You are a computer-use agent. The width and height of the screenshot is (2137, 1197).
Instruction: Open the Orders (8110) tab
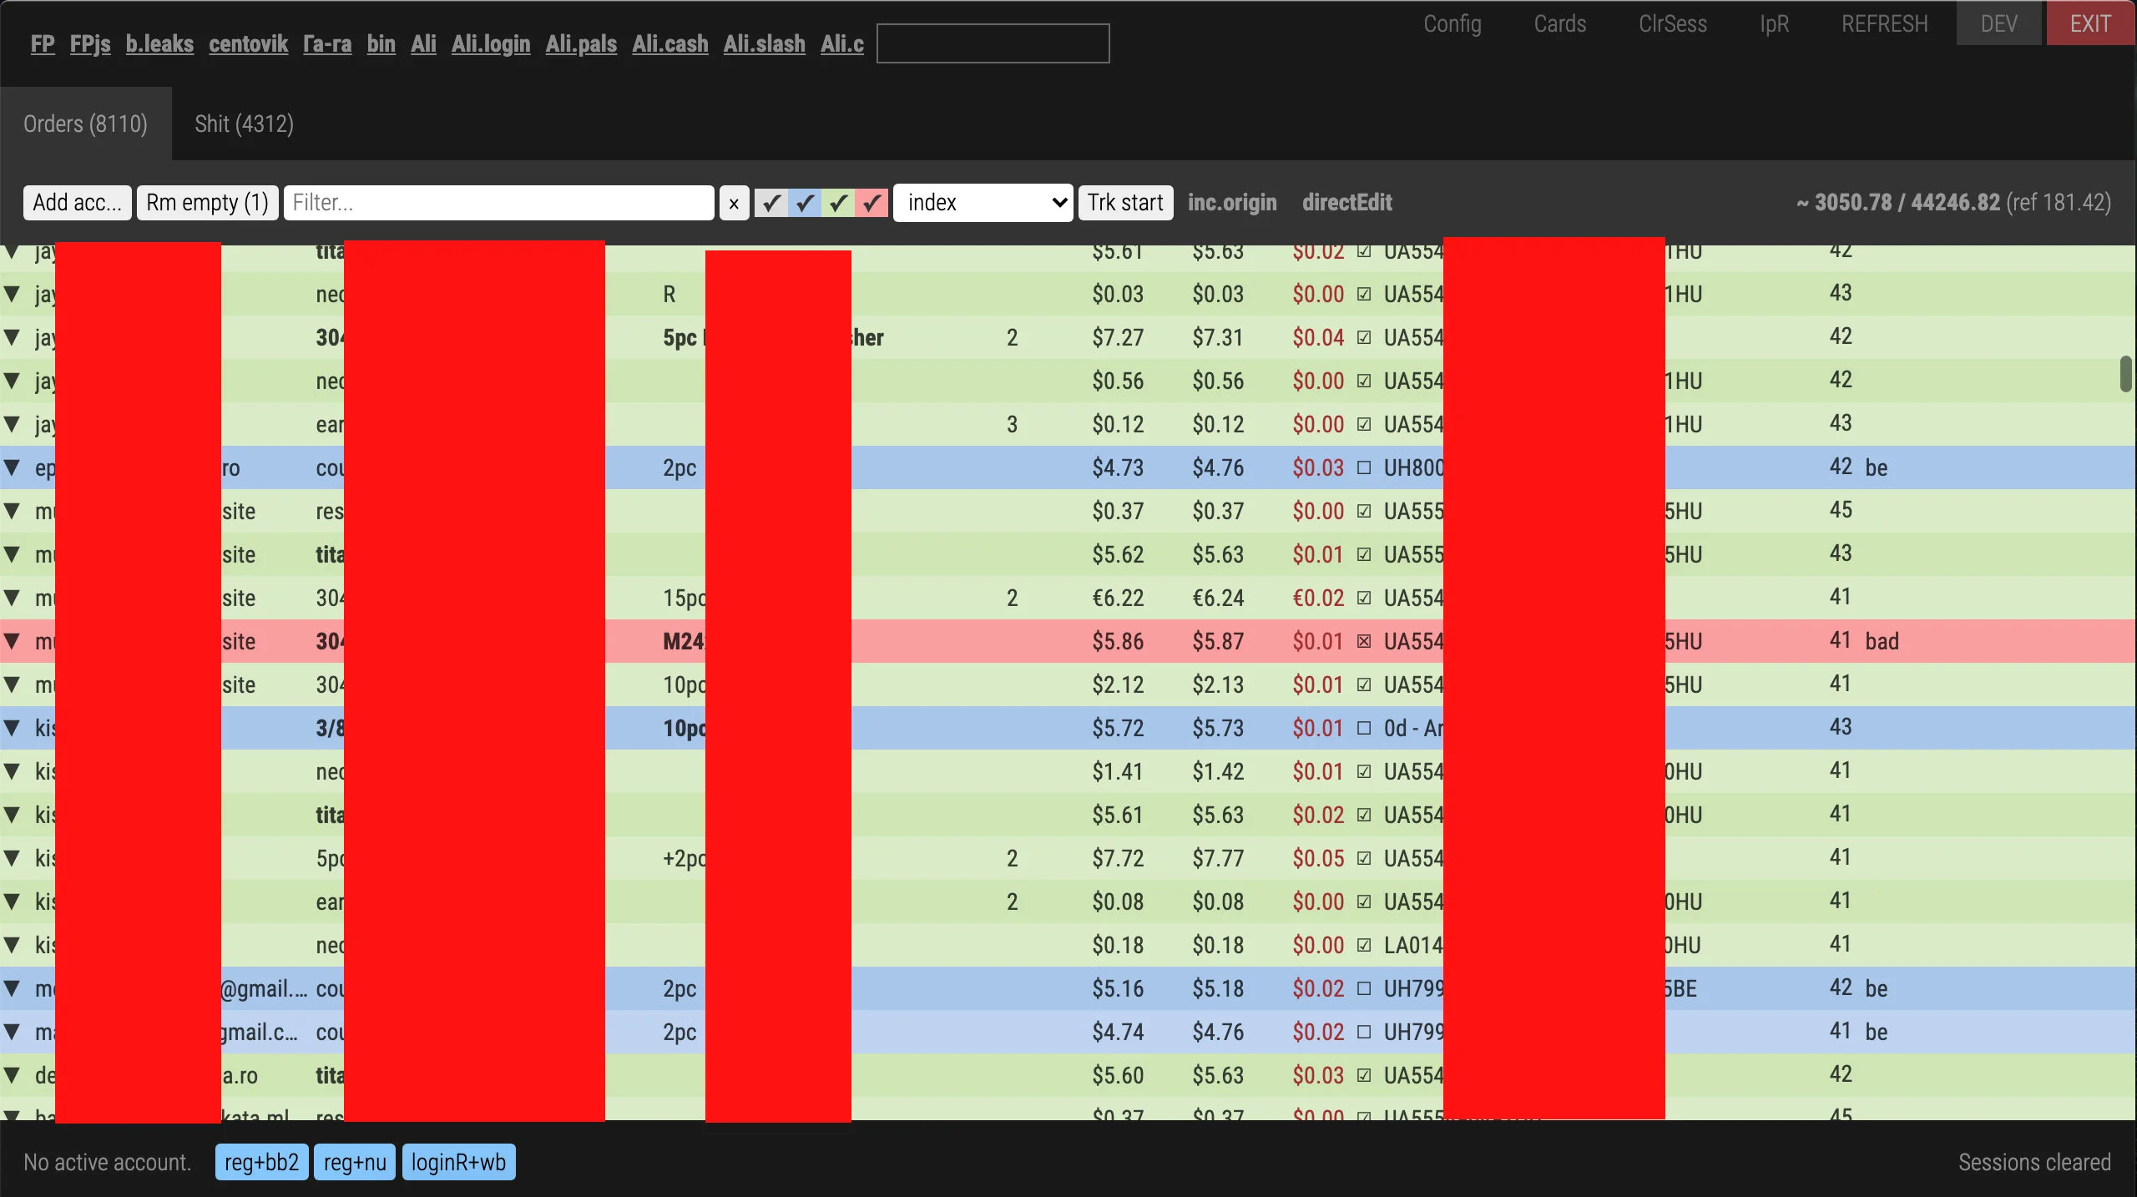coord(85,124)
